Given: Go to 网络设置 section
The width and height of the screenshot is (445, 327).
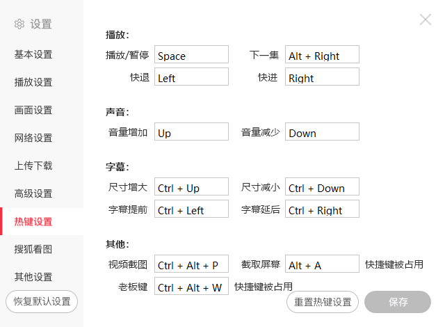Looking at the screenshot, I should click(33, 138).
